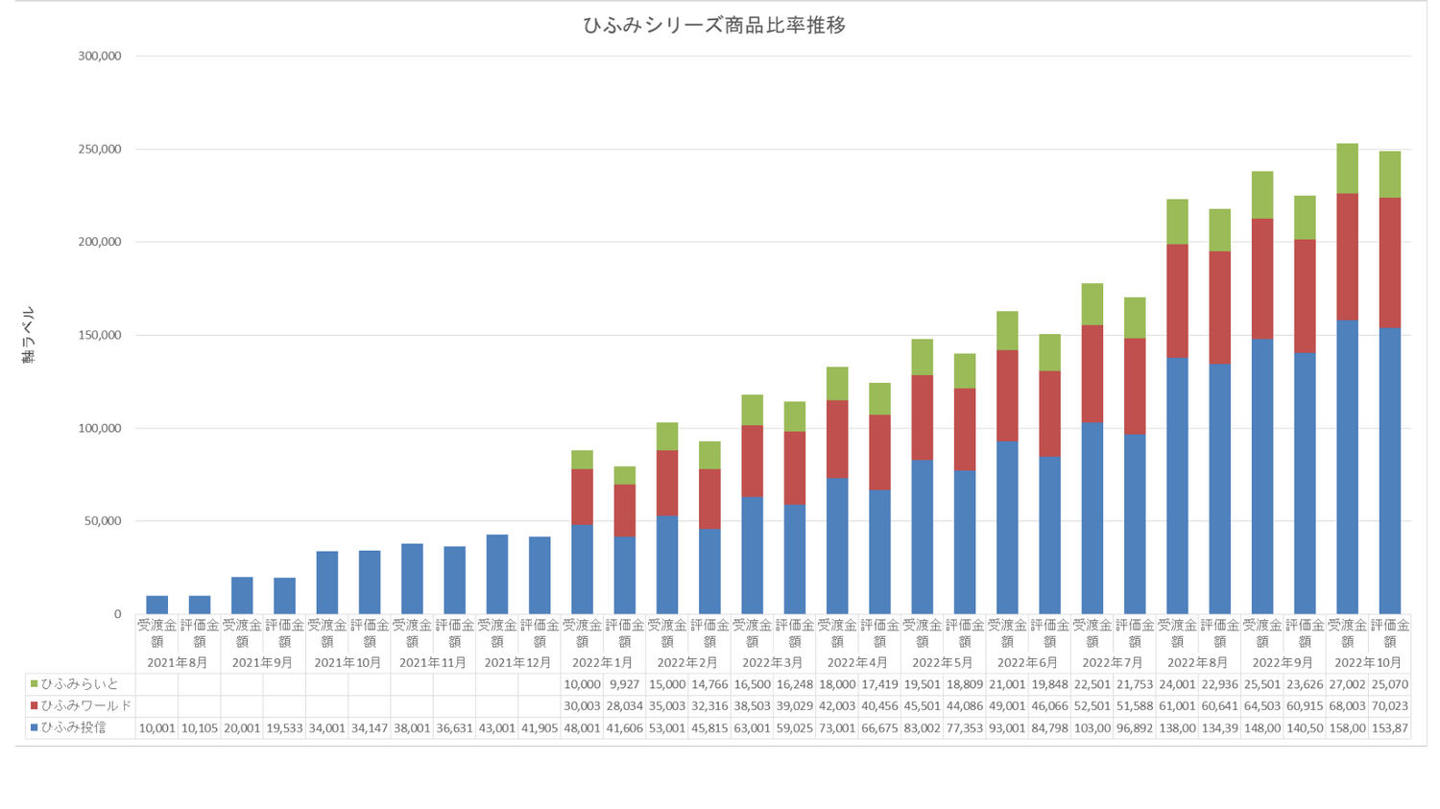The image size is (1440, 809).
Task: Select the data table cell 41,905
Action: [540, 728]
